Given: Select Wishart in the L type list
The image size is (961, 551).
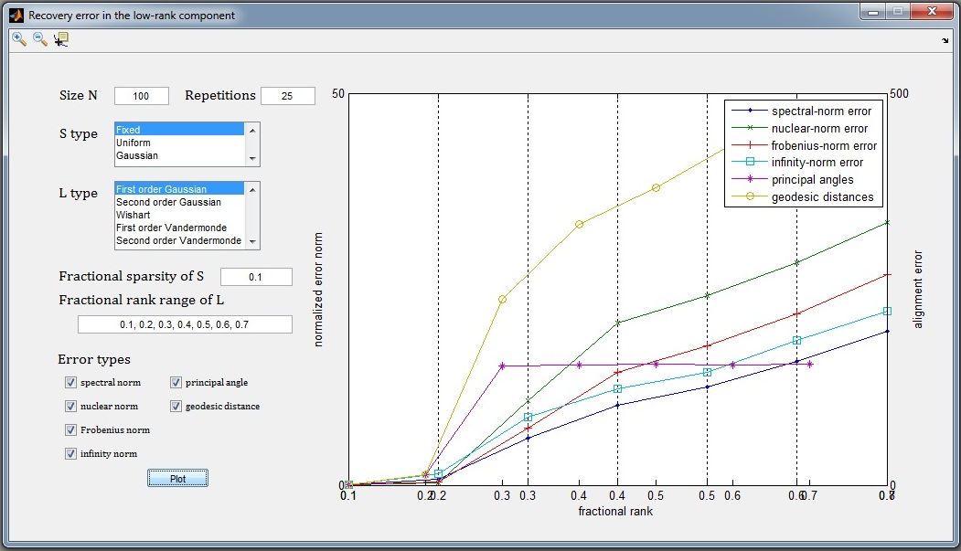Looking at the screenshot, I should 133,215.
